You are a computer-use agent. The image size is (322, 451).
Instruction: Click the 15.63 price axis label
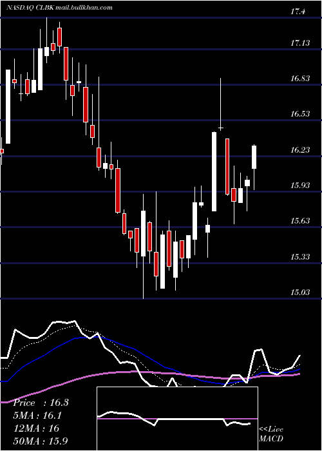pos(300,221)
